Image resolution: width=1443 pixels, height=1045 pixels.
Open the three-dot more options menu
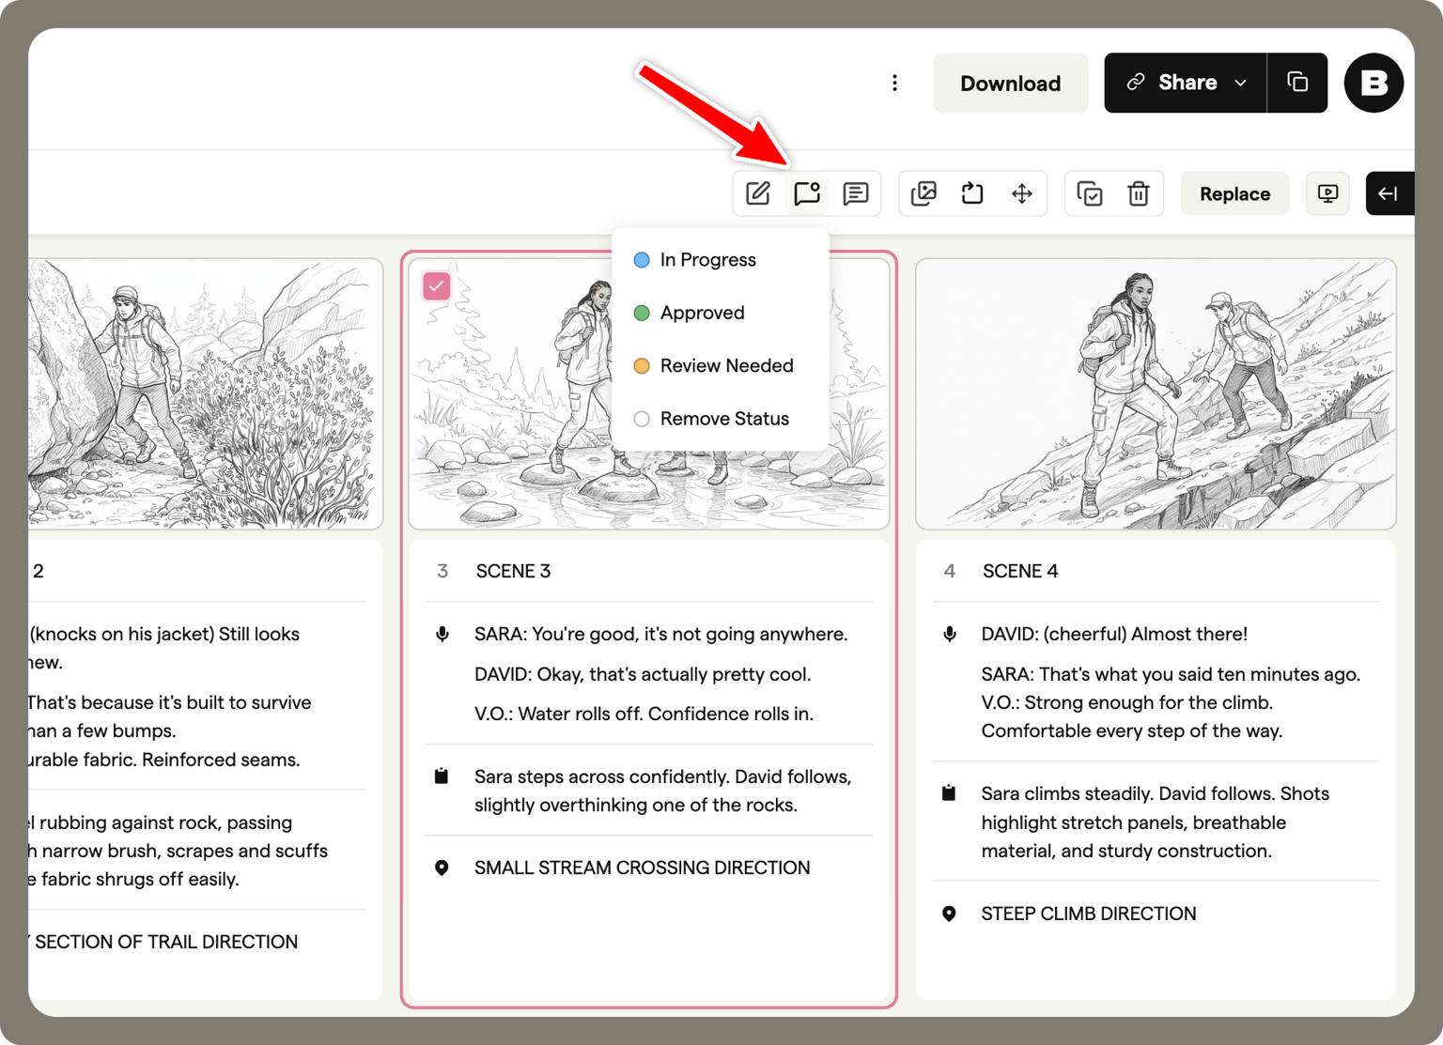(894, 83)
